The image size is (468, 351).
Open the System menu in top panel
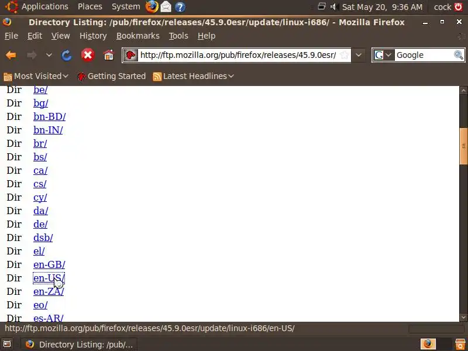(x=126, y=6)
